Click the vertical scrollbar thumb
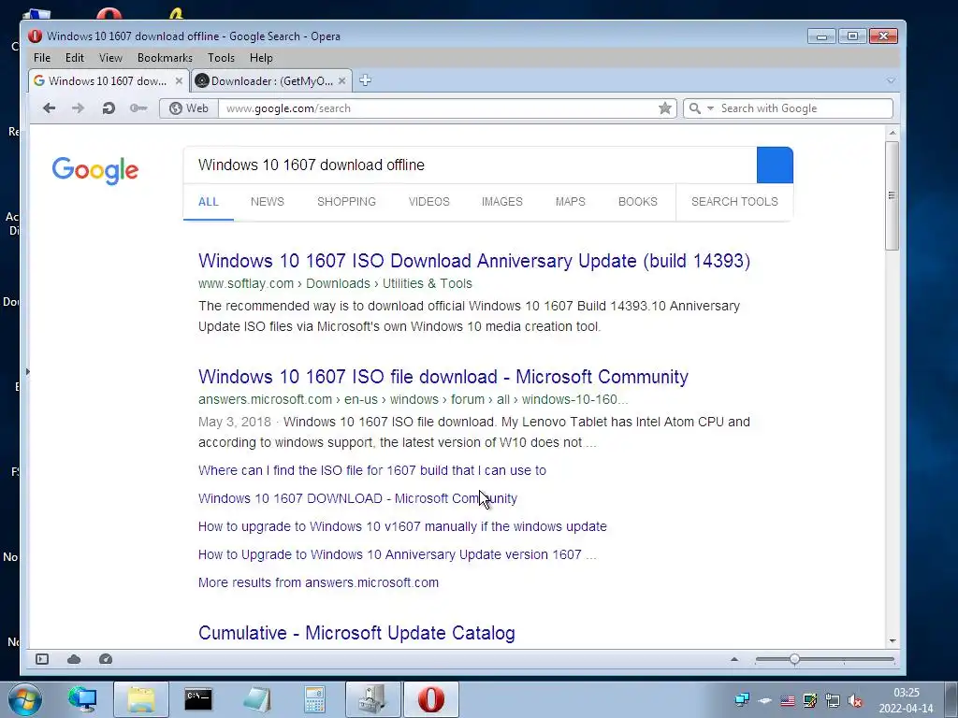Image resolution: width=958 pixels, height=718 pixels. (892, 195)
